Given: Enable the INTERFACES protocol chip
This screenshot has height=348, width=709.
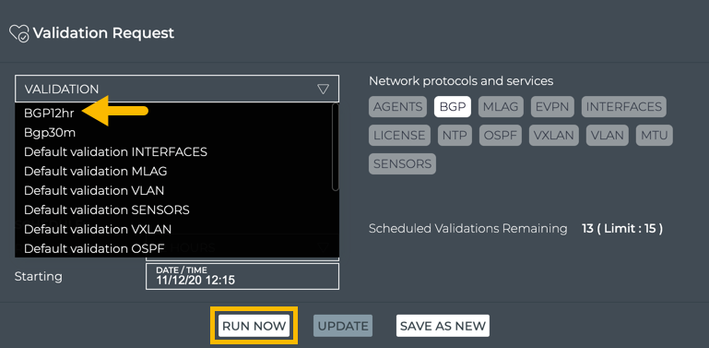Looking at the screenshot, I should 624,107.
